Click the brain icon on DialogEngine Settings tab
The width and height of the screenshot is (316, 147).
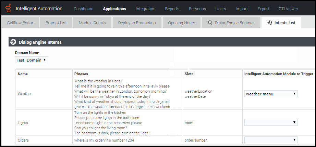tap(210, 23)
